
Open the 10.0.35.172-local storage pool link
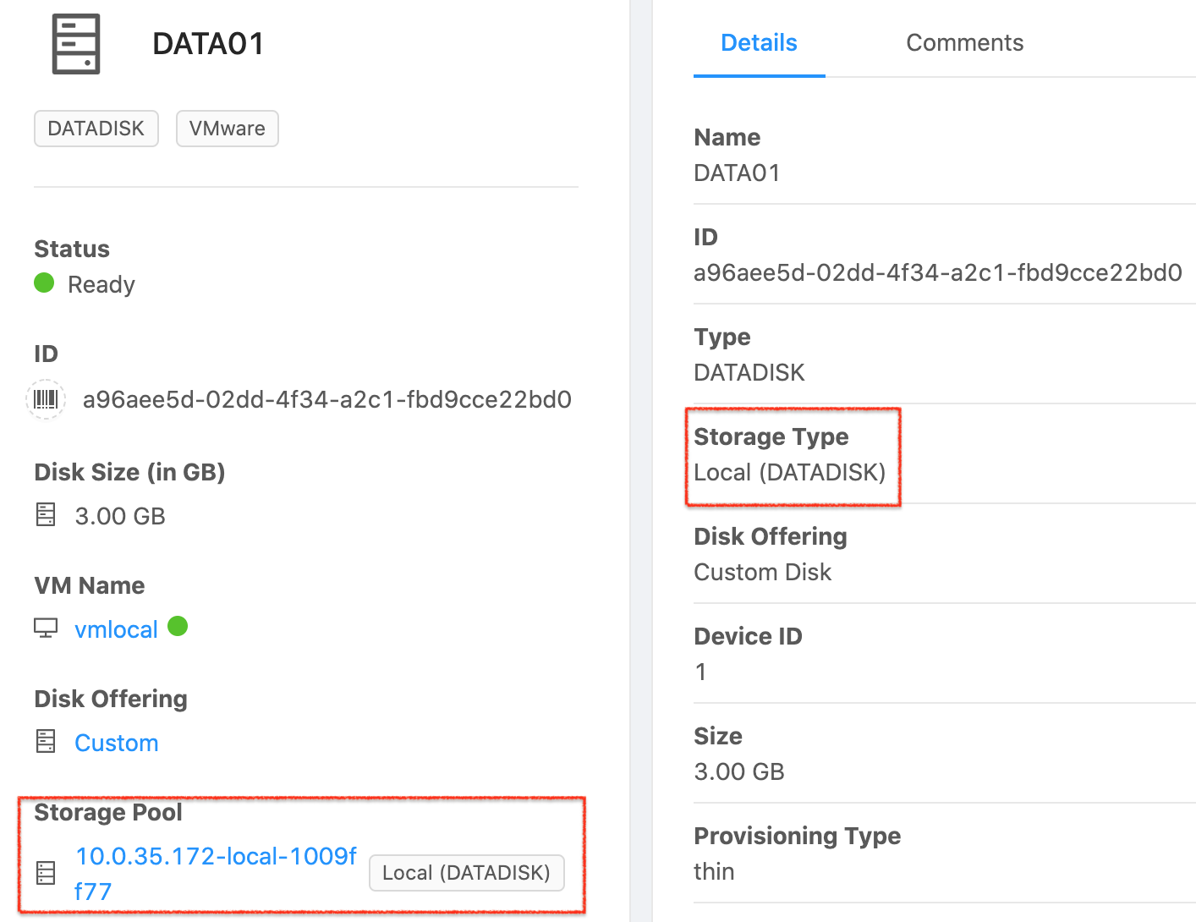[216, 856]
